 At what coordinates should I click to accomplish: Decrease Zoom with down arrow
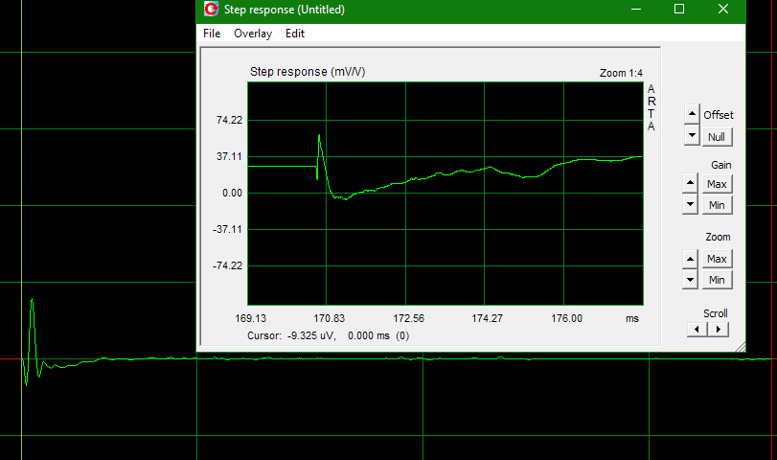(x=690, y=280)
